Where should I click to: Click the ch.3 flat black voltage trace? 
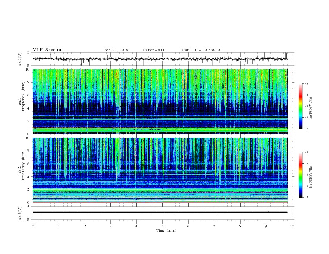click(x=160, y=212)
